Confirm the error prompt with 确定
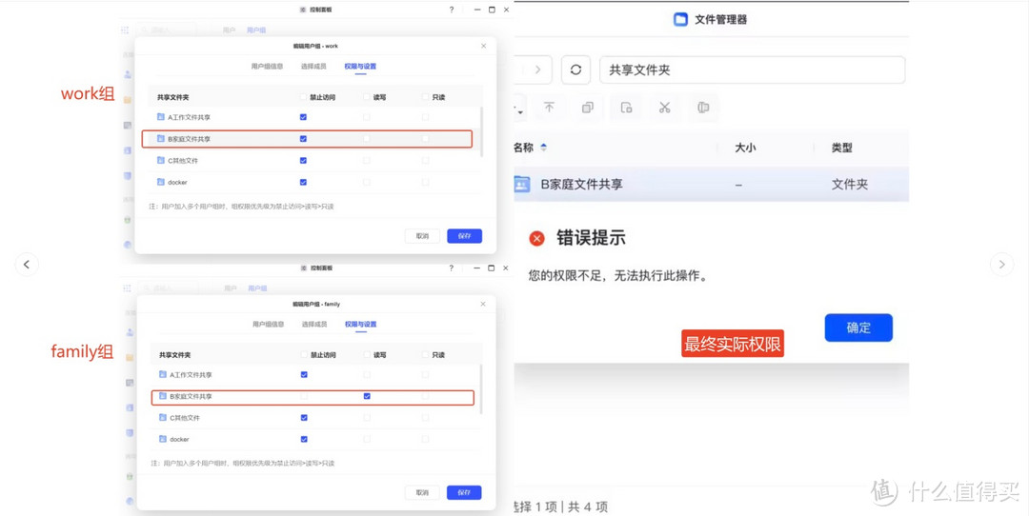The image size is (1029, 516). pyautogui.click(x=858, y=327)
